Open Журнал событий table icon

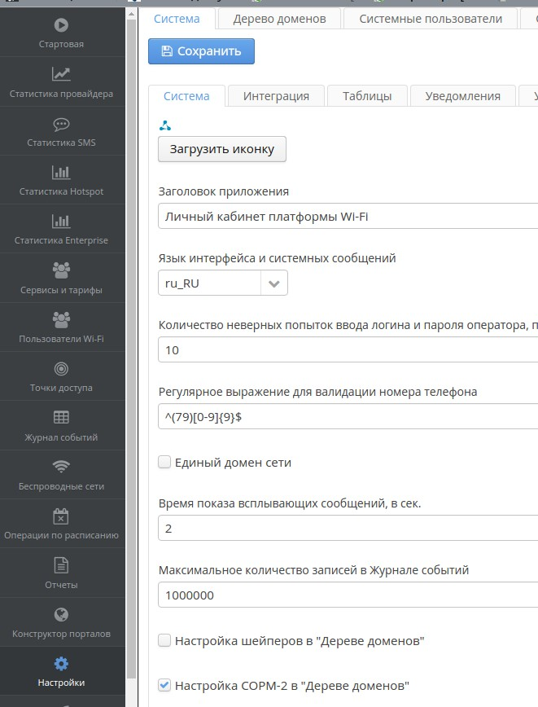tap(62, 418)
